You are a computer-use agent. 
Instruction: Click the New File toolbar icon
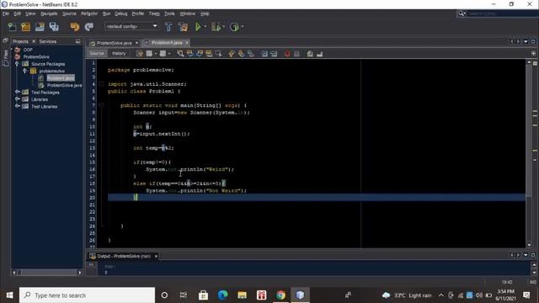(x=12, y=26)
